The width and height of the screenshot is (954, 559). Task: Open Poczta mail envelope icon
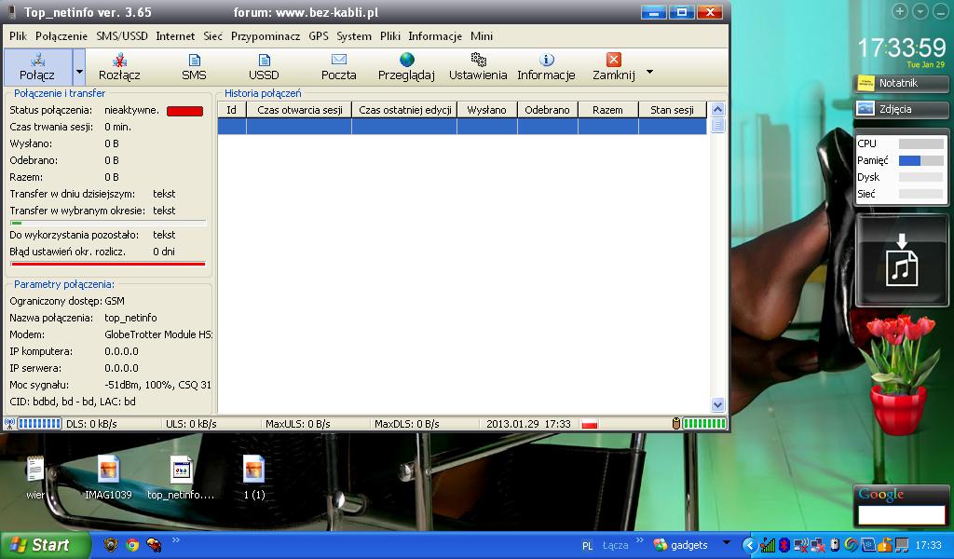point(338,61)
